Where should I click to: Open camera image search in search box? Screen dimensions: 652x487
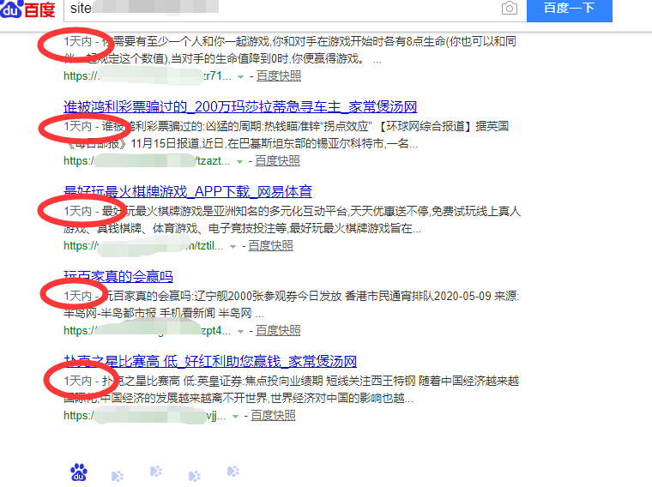[x=510, y=9]
